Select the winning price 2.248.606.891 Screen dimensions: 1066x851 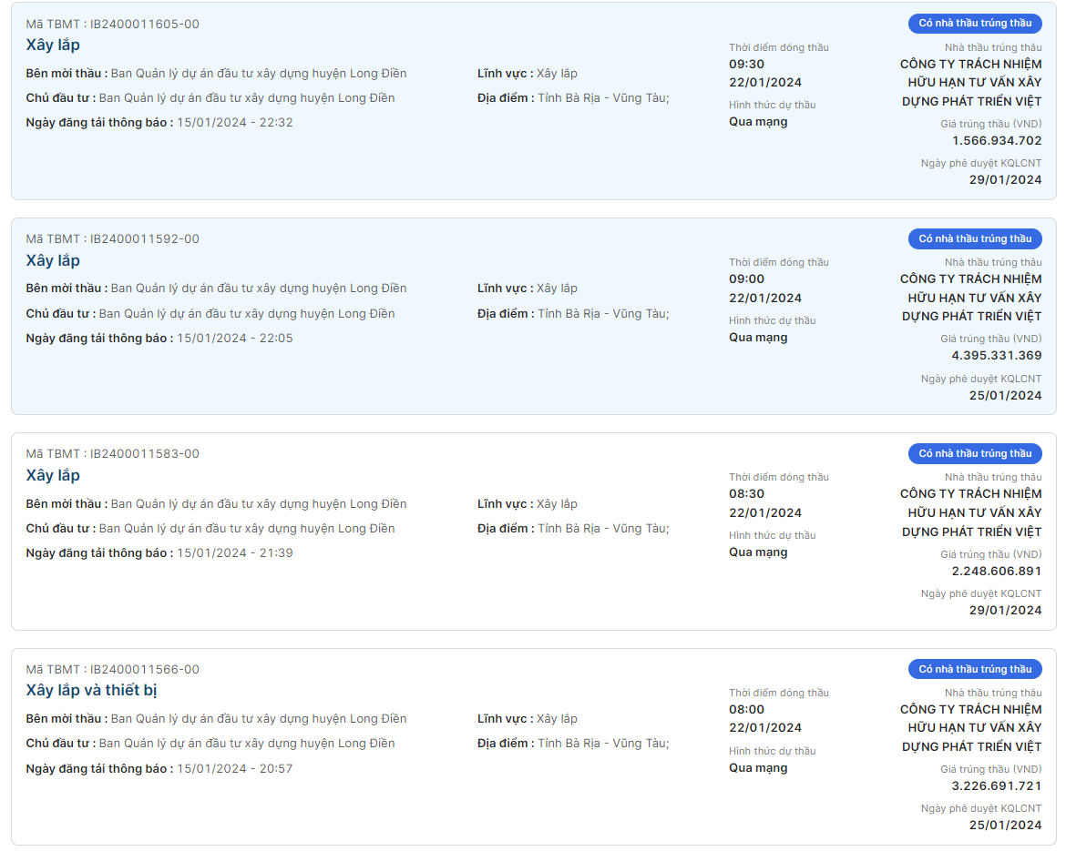996,572
